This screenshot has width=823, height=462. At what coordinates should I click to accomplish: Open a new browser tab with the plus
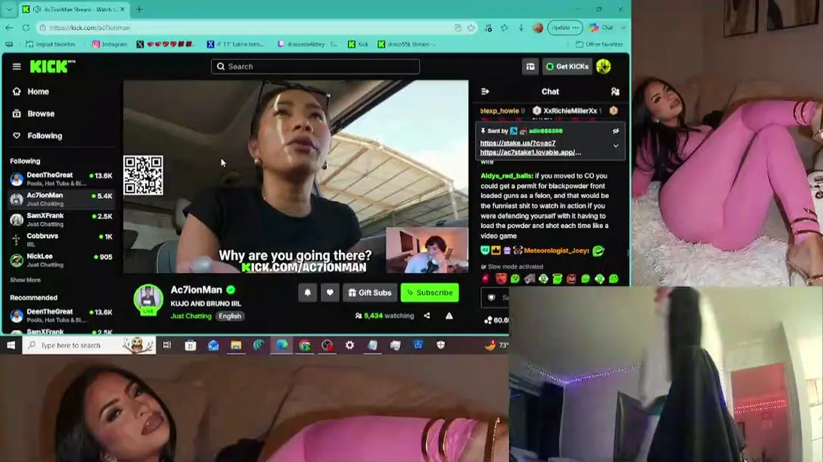click(139, 9)
